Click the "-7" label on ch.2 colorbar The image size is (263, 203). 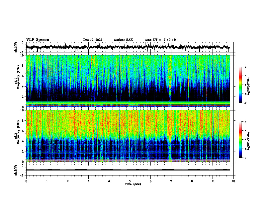pyautogui.click(x=245, y=158)
